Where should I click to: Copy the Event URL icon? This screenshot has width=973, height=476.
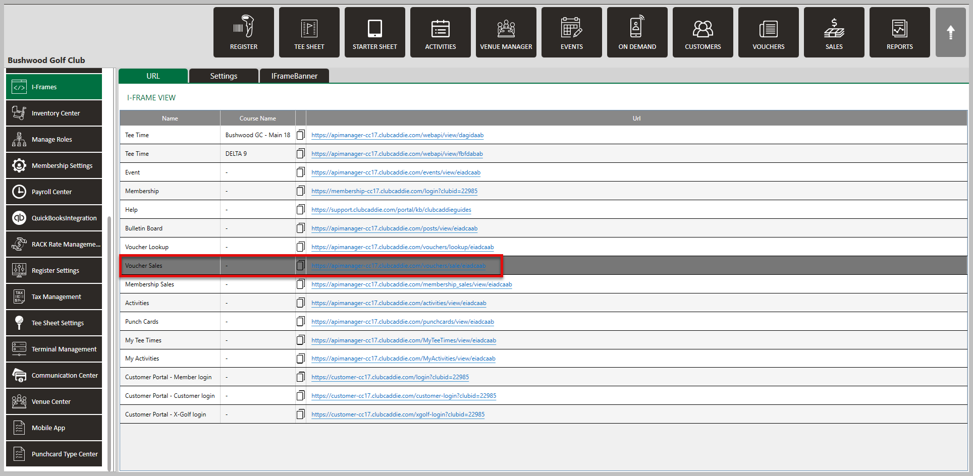tap(301, 172)
